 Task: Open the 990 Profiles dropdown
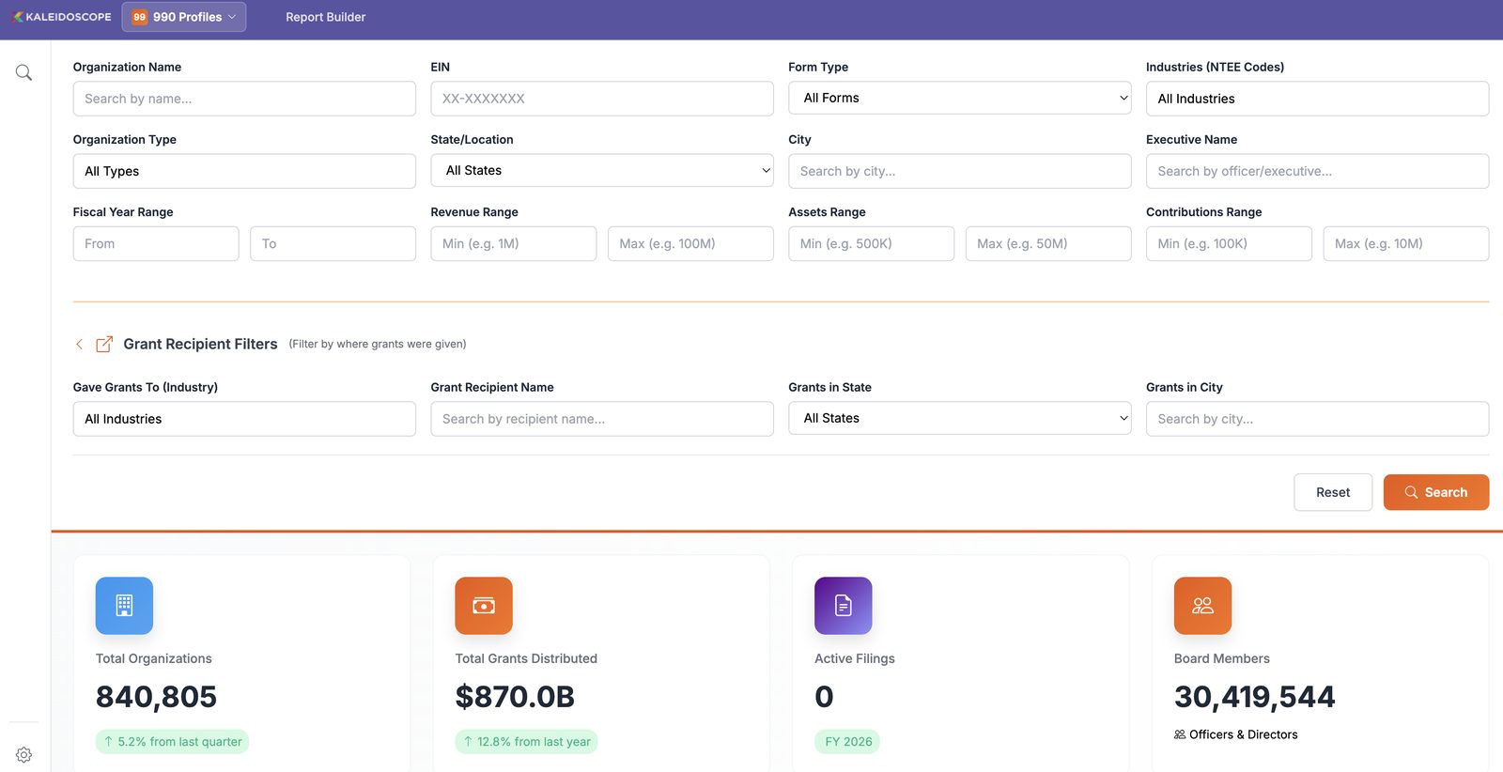coord(184,17)
